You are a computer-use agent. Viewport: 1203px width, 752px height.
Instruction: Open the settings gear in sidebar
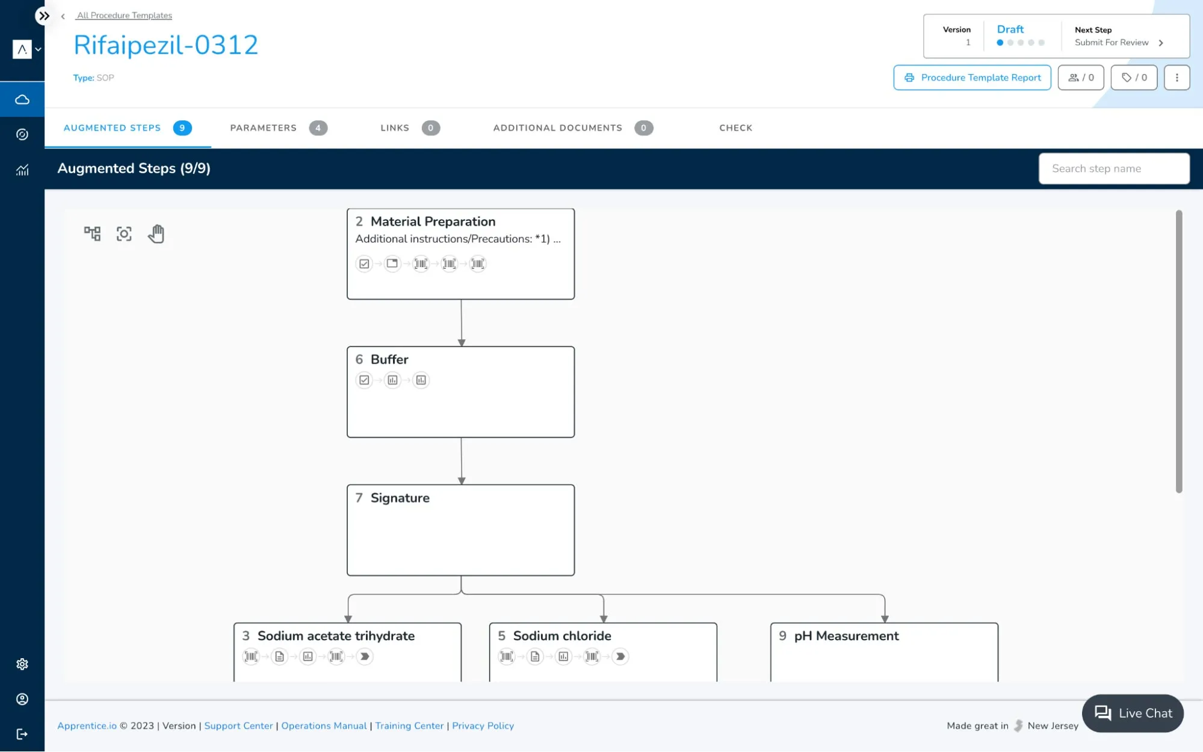[22, 664]
